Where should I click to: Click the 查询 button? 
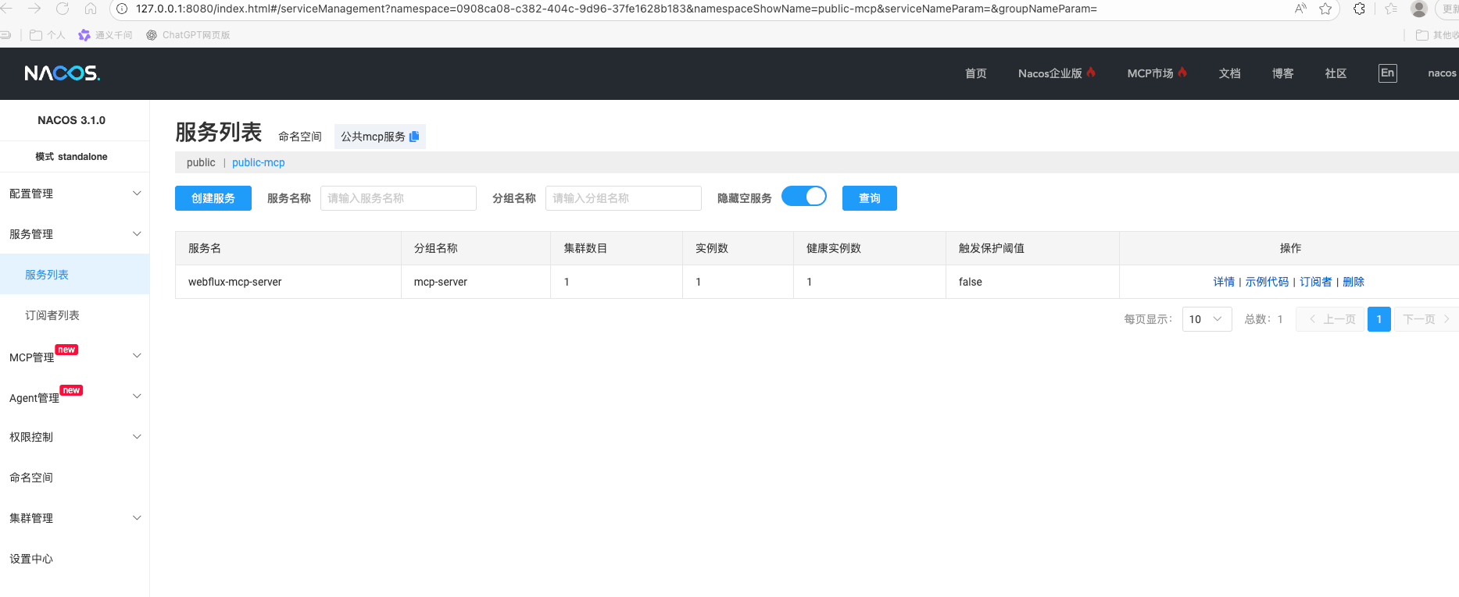pos(870,198)
